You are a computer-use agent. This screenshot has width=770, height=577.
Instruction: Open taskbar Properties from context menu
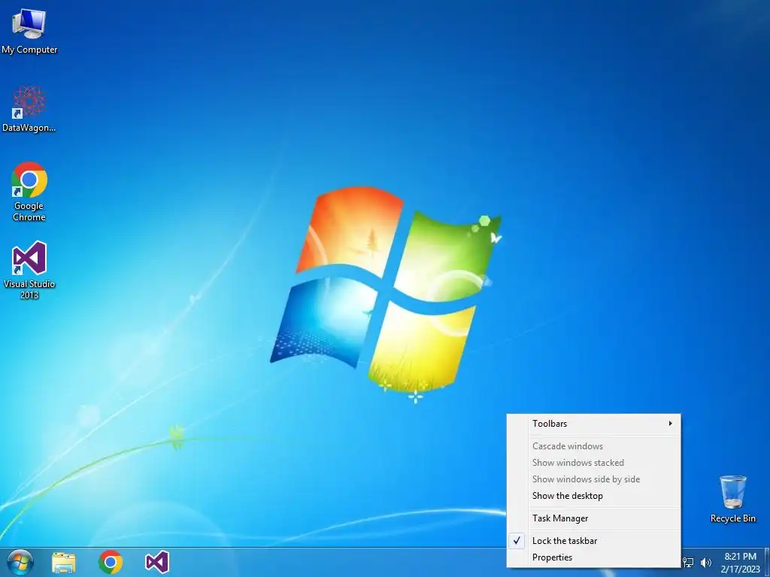pyautogui.click(x=594, y=557)
